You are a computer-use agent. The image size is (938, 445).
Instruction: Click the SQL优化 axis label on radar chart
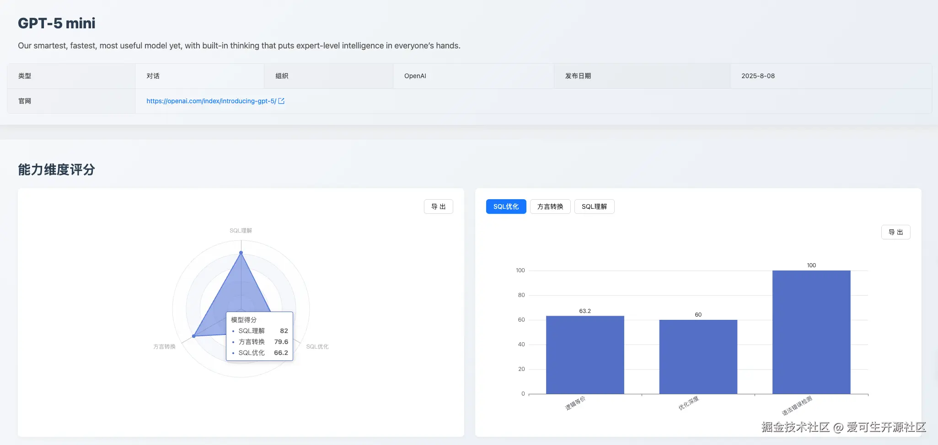[x=317, y=346]
